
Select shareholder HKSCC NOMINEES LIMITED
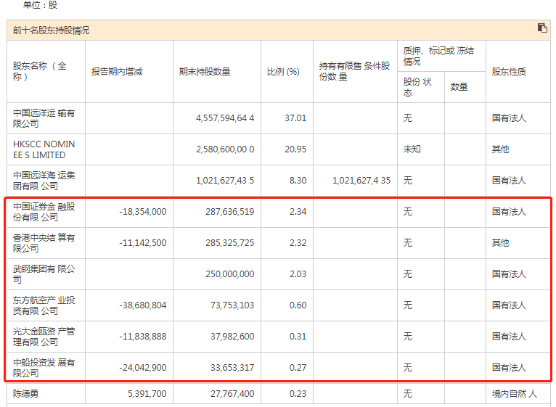44,149
